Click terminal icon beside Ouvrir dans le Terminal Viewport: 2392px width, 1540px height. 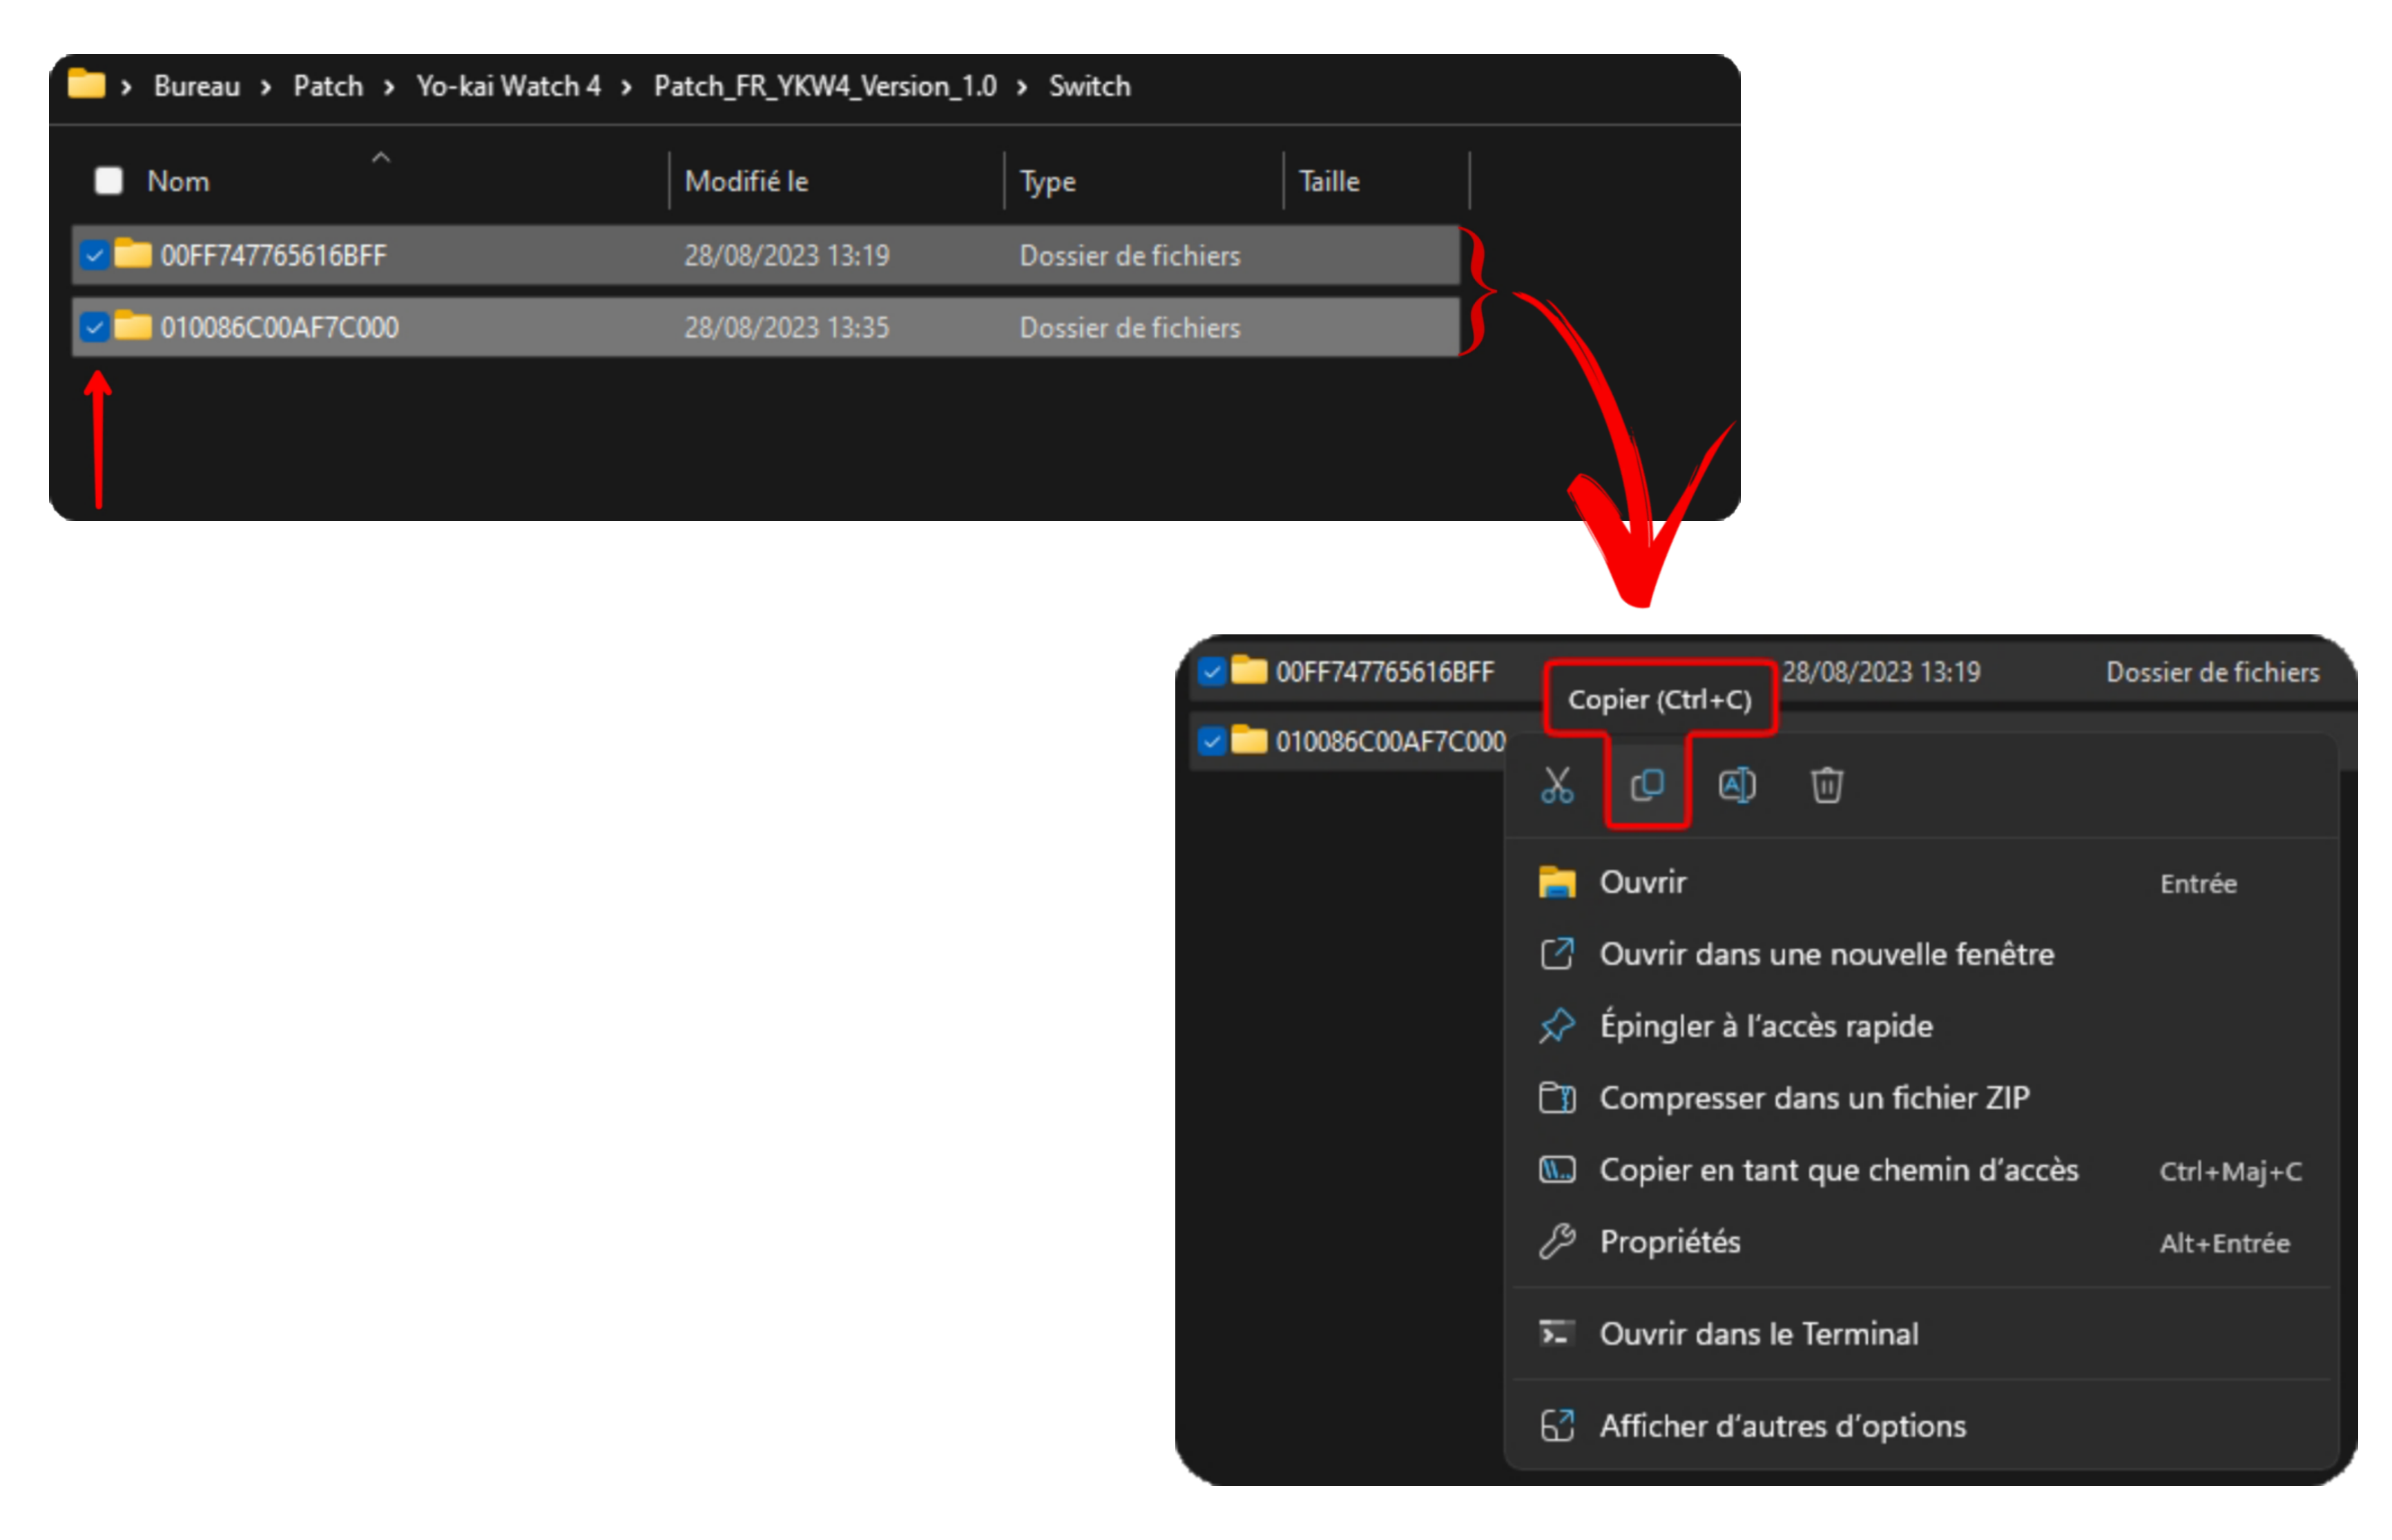tap(1556, 1333)
